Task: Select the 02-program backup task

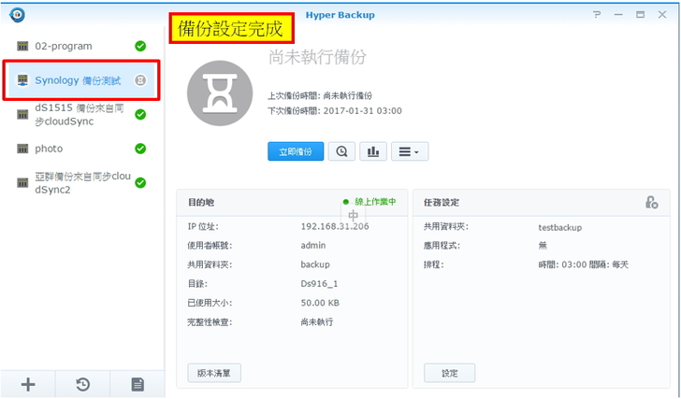Action: (x=64, y=46)
